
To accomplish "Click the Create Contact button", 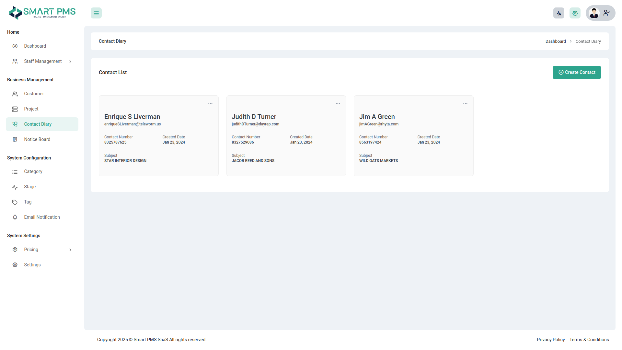I will (x=576, y=72).
